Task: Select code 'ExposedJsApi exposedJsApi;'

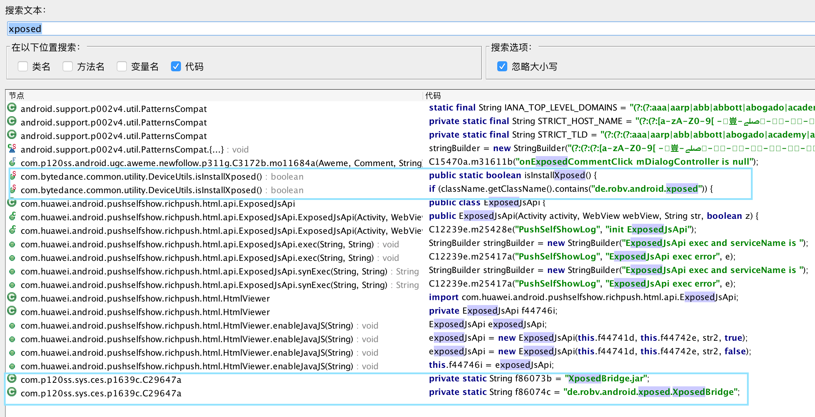Action: (x=488, y=325)
